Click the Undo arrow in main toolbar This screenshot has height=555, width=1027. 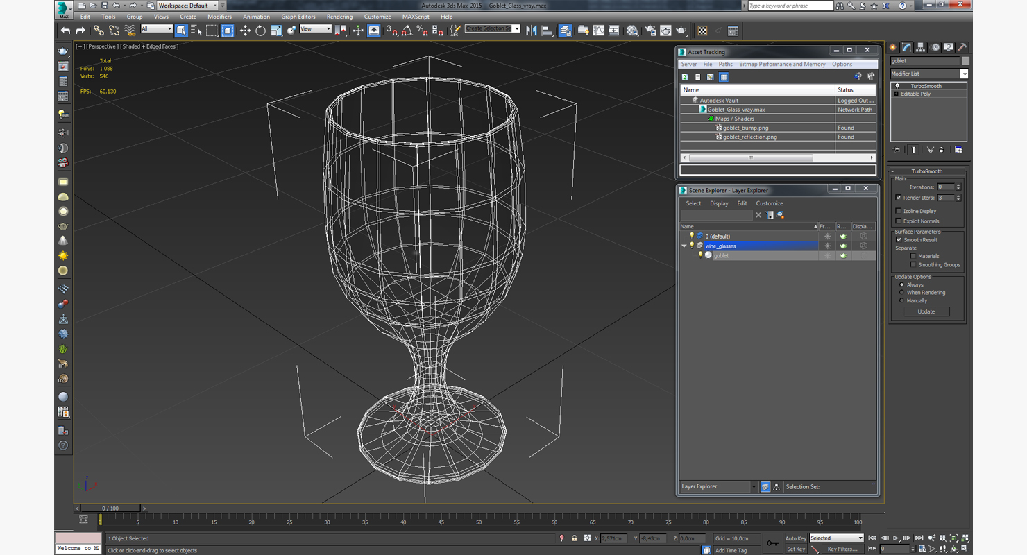(x=65, y=31)
